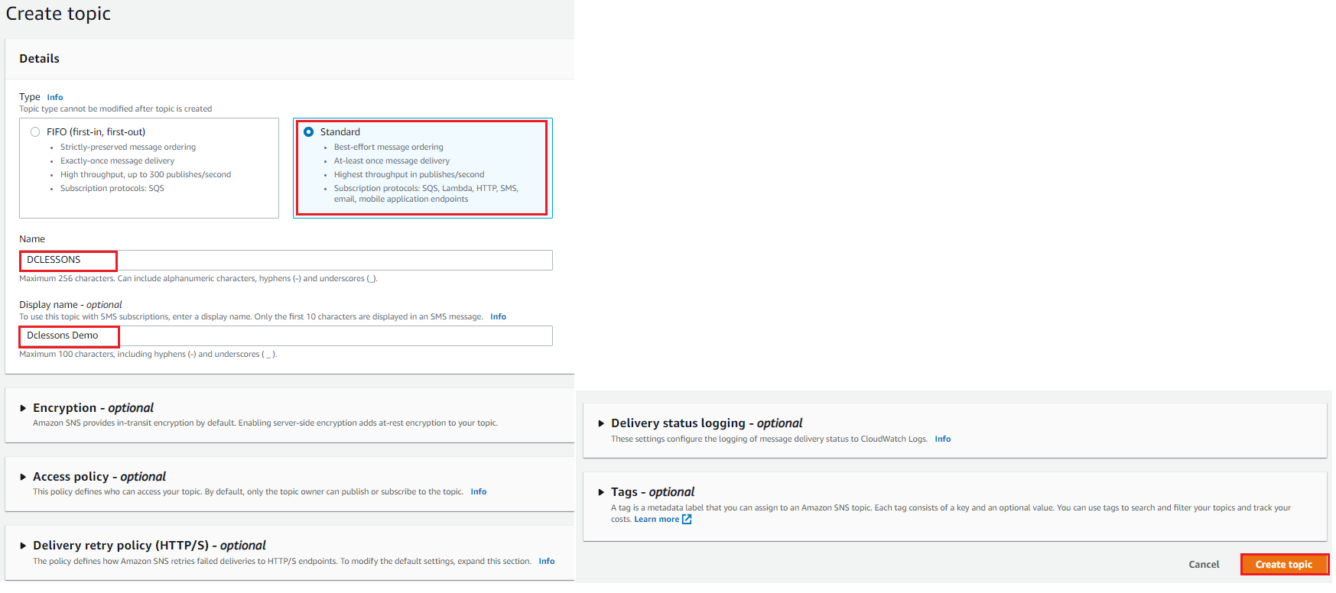1336x593 pixels.
Task: Open the Info link beside Type
Action: click(x=55, y=98)
